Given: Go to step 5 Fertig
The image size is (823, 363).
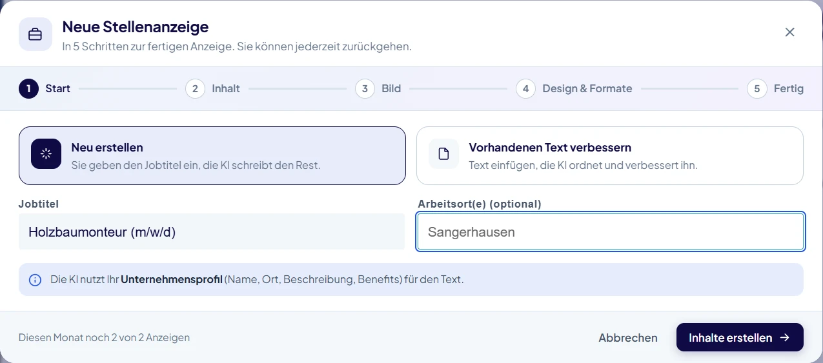Looking at the screenshot, I should (x=775, y=88).
